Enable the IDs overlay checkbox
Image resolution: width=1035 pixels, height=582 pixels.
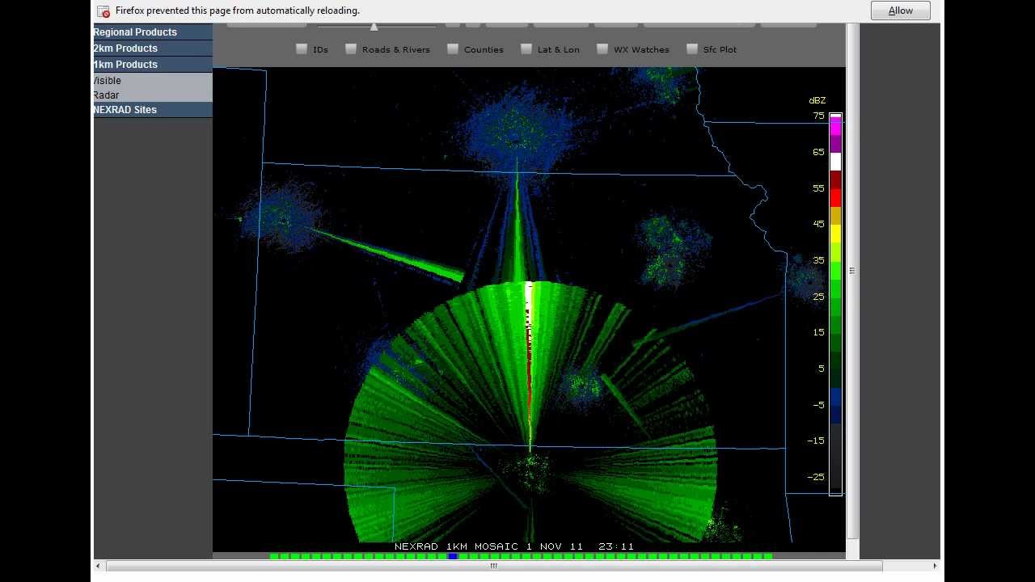pos(302,49)
